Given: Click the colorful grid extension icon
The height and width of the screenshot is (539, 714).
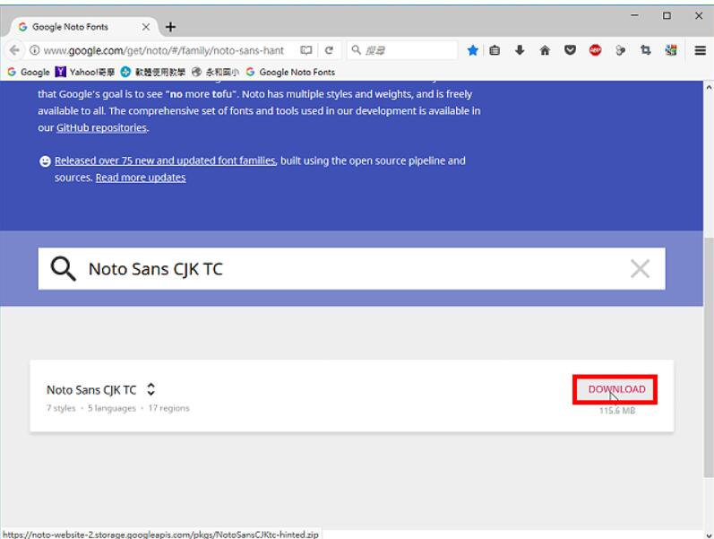Looking at the screenshot, I should coord(671,50).
